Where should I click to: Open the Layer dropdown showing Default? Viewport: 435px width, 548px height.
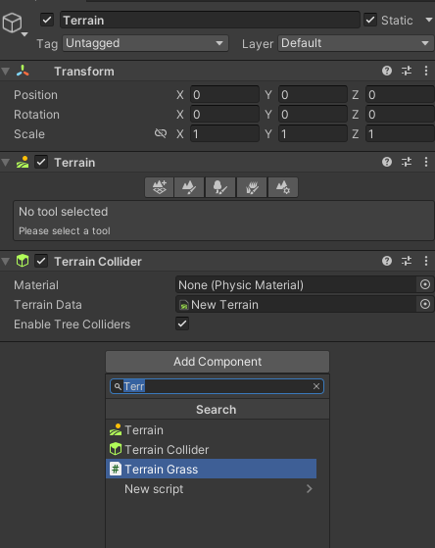click(x=356, y=43)
